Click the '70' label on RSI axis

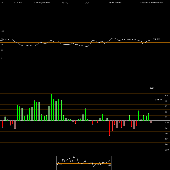click(x=2, y=39)
